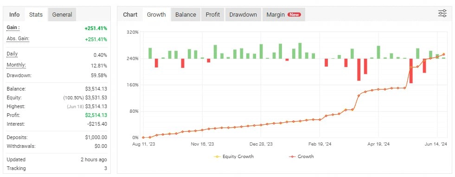
Task: View the Drawdown chart tab
Action: pyautogui.click(x=243, y=14)
